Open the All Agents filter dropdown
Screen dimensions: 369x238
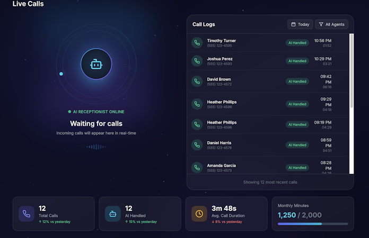(x=331, y=24)
